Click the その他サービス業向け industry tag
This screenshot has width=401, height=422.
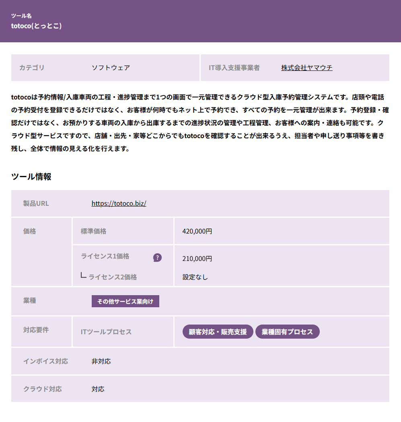pyautogui.click(x=125, y=302)
